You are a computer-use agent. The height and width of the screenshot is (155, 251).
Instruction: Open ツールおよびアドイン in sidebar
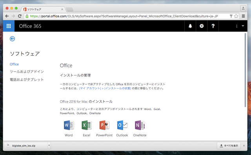pos(27,72)
